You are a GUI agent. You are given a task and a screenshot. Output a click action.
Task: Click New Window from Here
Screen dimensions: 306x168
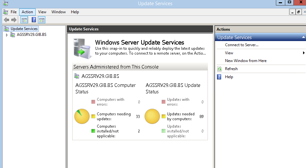(x=246, y=61)
